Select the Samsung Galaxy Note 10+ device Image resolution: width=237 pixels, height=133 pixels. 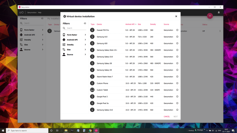(x=134, y=50)
